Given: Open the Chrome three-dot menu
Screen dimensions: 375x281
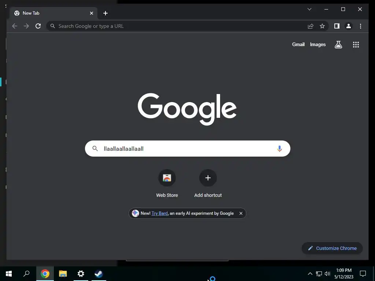Looking at the screenshot, I should coord(360,26).
